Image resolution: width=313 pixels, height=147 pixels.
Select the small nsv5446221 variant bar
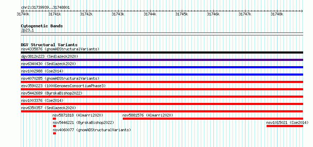point(55,126)
